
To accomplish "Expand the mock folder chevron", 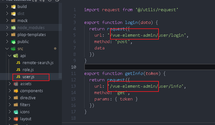I will (7, 20).
